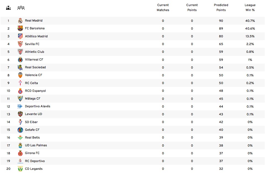Sort by League Win % column header
The height and width of the screenshot is (177, 265).
click(250, 7)
